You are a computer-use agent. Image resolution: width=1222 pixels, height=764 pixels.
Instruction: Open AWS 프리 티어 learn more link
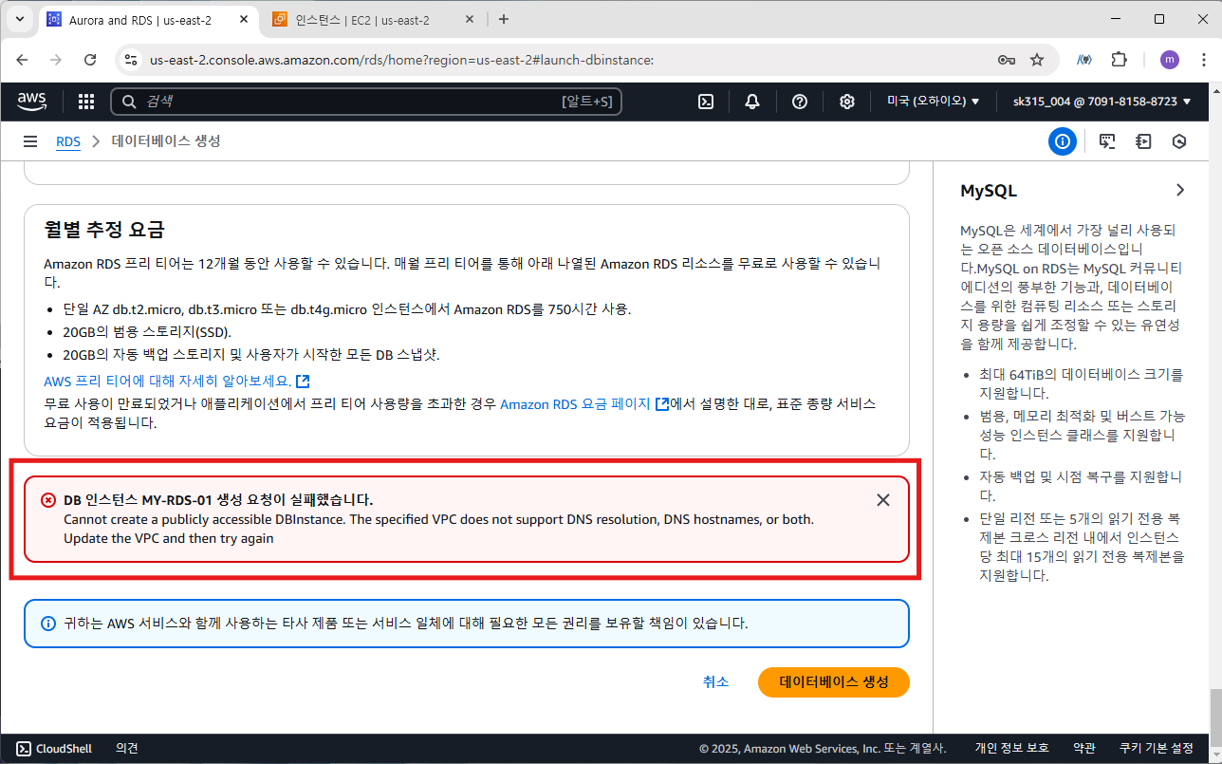[176, 382]
